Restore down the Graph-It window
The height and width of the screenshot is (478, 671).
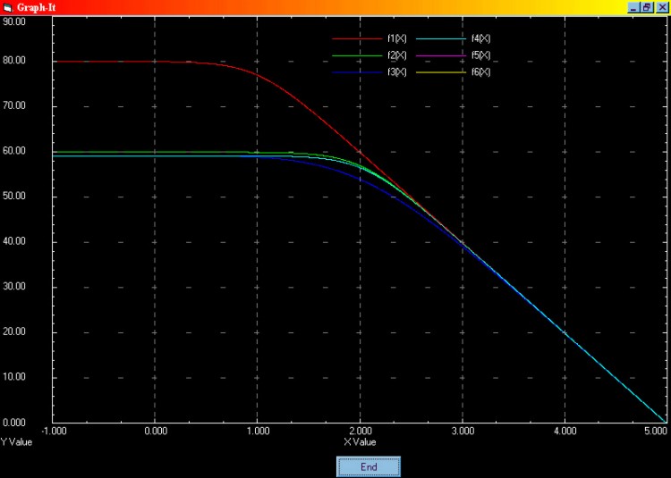click(x=646, y=6)
